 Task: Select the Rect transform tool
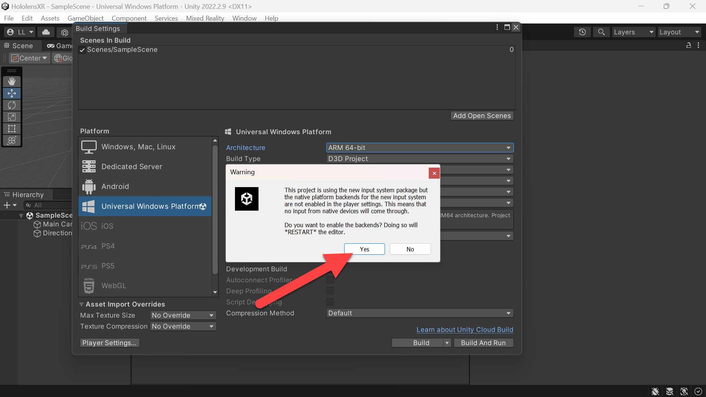click(x=12, y=129)
